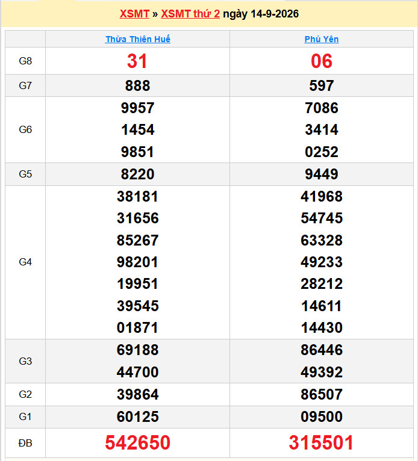Click the G4 row label
Screen dimensions: 418x461
pyautogui.click(x=25, y=262)
